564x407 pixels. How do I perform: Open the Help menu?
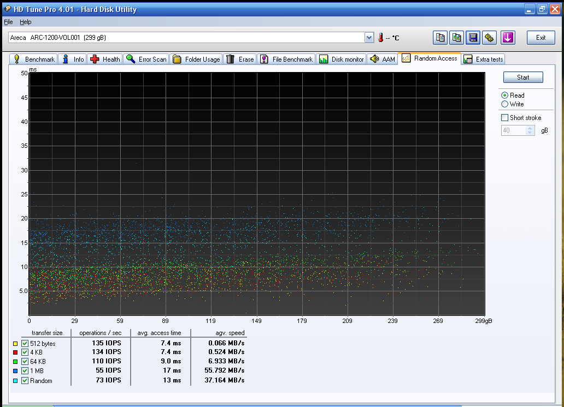[x=26, y=22]
